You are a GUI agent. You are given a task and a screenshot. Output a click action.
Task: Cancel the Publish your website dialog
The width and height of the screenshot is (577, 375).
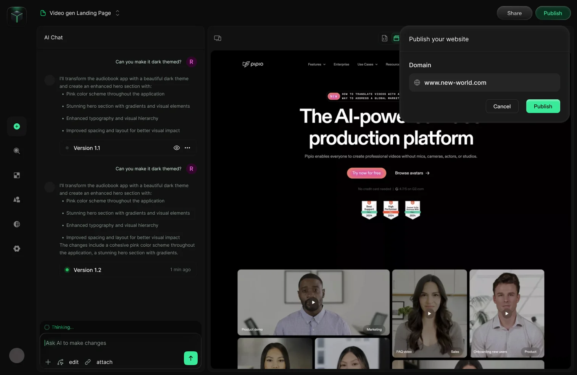[502, 106]
